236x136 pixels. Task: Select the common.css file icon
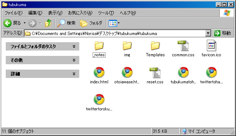(183, 45)
